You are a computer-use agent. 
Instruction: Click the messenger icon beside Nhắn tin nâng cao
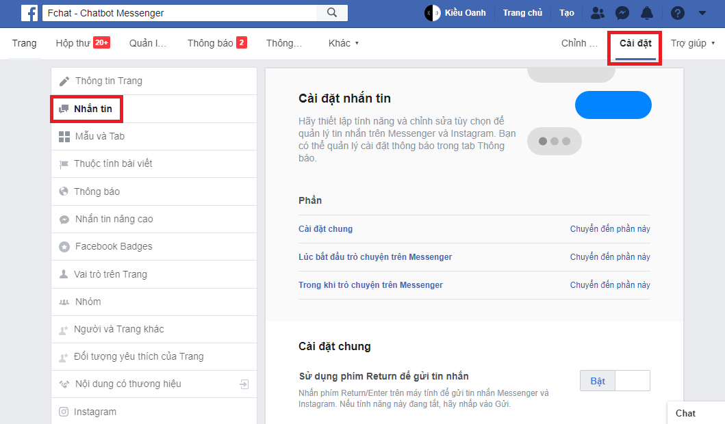coord(64,220)
